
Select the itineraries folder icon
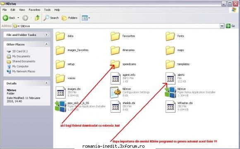point(115,50)
